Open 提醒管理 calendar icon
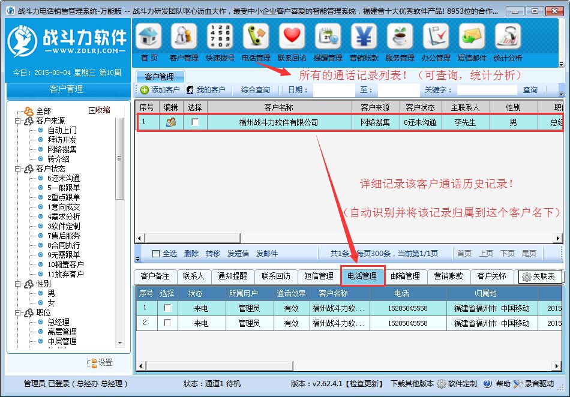The height and width of the screenshot is (397, 570). pos(328,37)
